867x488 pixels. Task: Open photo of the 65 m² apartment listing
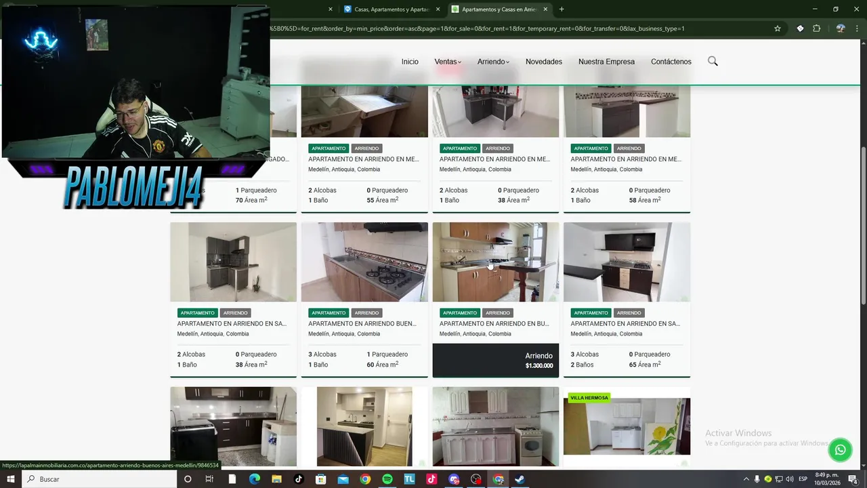[627, 262]
